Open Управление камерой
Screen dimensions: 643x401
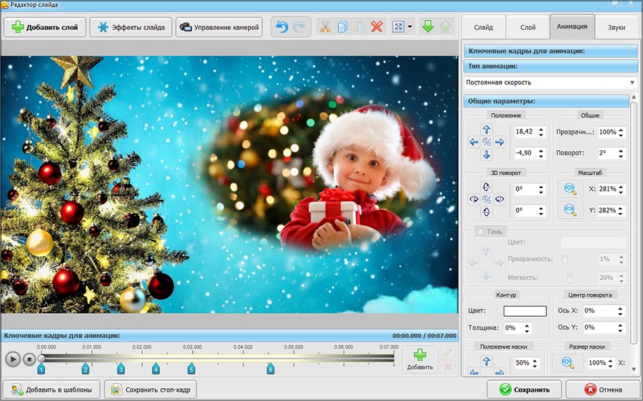219,27
